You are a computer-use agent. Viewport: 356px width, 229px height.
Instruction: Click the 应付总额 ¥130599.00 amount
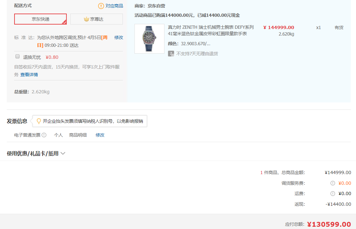(x=329, y=224)
